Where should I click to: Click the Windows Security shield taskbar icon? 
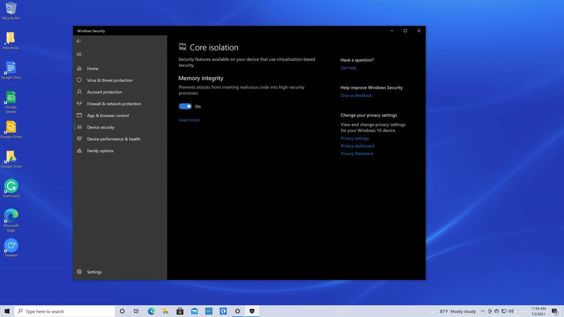pos(252,311)
